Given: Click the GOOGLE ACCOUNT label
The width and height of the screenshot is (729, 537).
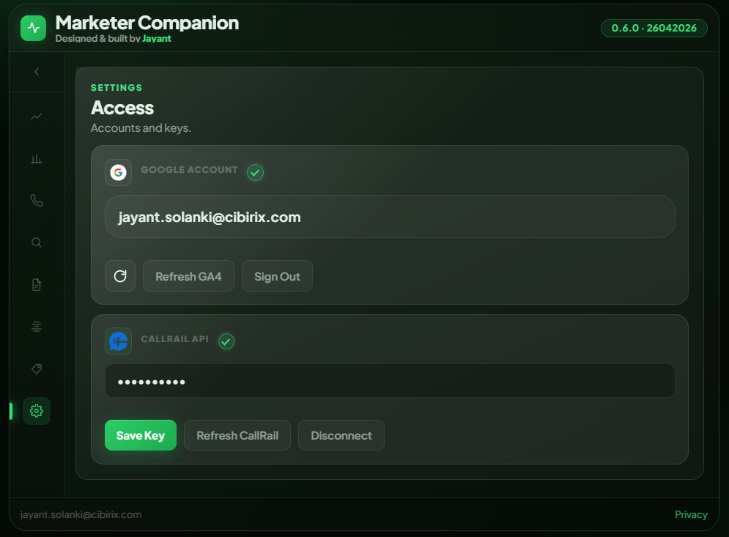Looking at the screenshot, I should point(189,170).
